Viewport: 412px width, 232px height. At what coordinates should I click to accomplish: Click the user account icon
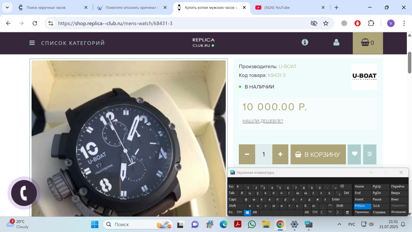(x=336, y=43)
